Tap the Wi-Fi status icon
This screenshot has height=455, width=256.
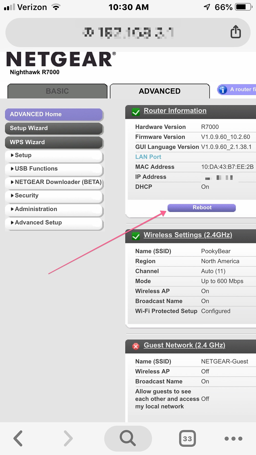(56, 7)
